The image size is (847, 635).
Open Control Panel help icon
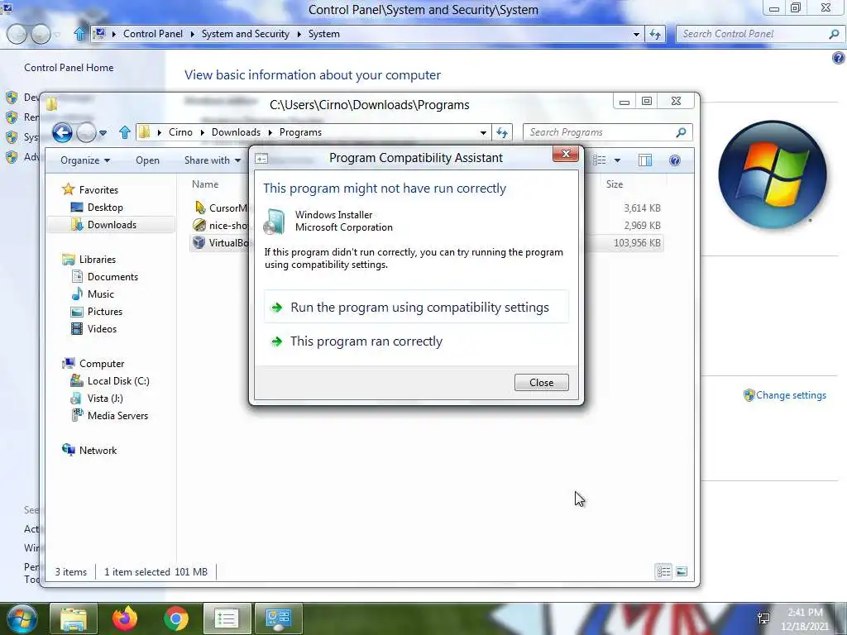[839, 58]
